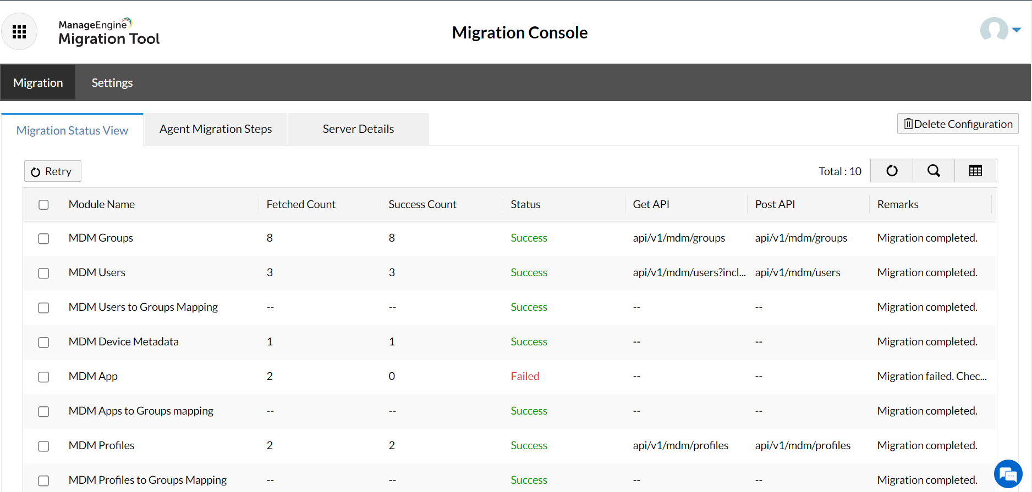Switch to Agent Migration Steps tab

(x=216, y=129)
